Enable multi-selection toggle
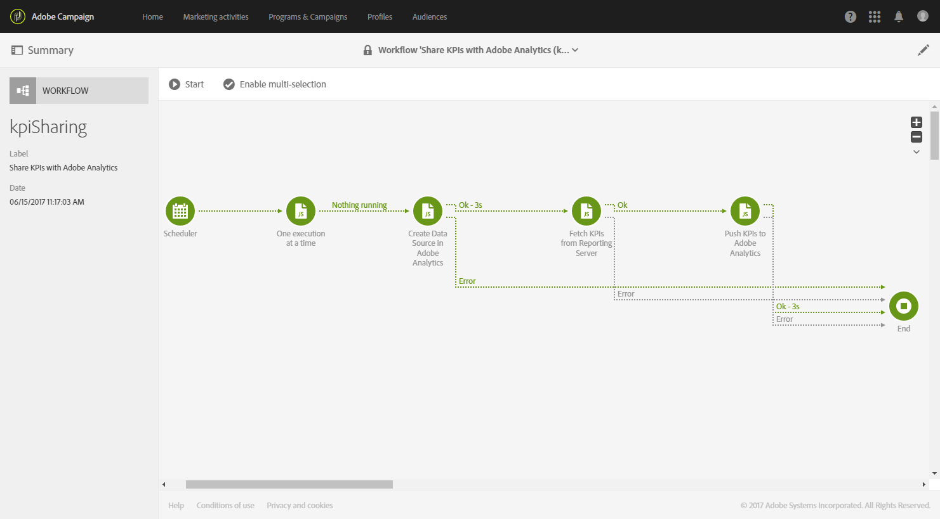The height and width of the screenshot is (519, 940). tap(275, 84)
